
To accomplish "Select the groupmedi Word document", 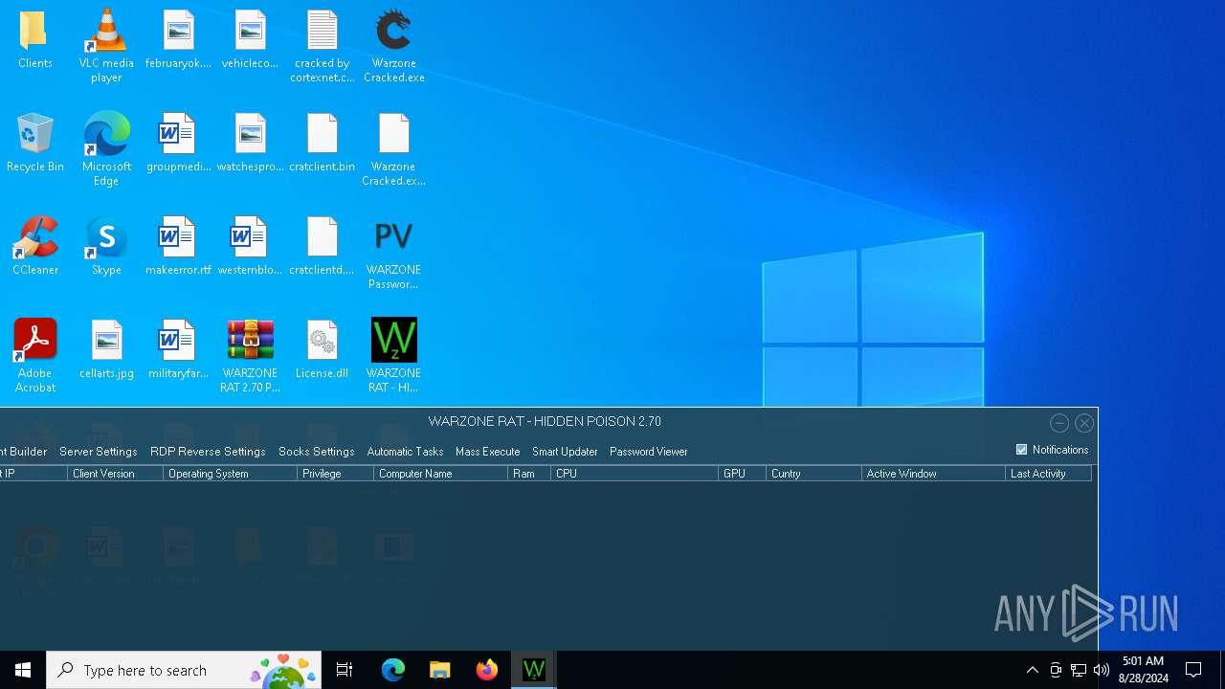I will tap(178, 143).
